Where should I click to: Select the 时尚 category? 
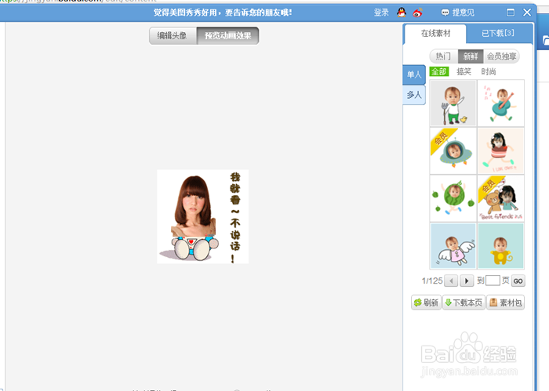[x=489, y=71]
